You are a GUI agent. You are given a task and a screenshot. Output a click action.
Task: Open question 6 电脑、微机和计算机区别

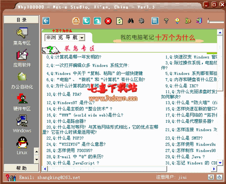coord(96,80)
